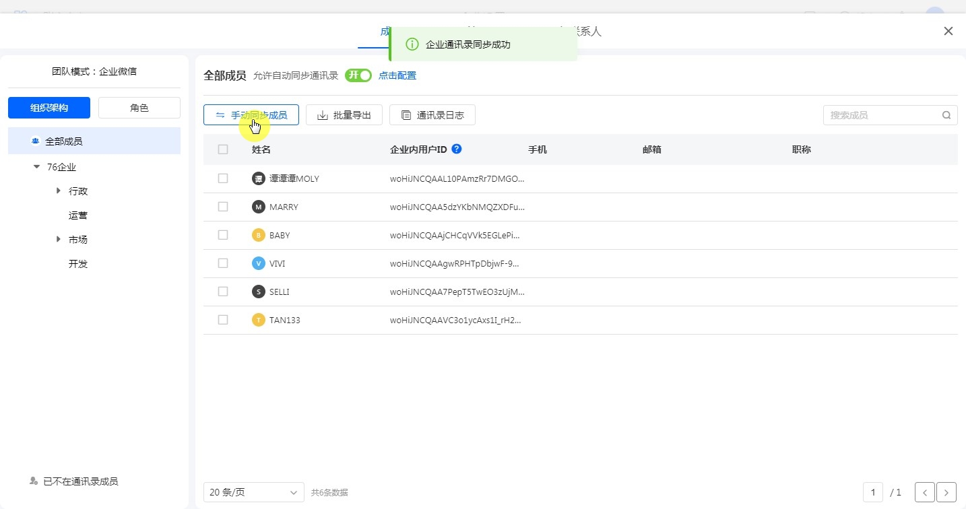Screen dimensions: 966x509
Task: Tick the checkbox for SELLI
Action: click(223, 292)
